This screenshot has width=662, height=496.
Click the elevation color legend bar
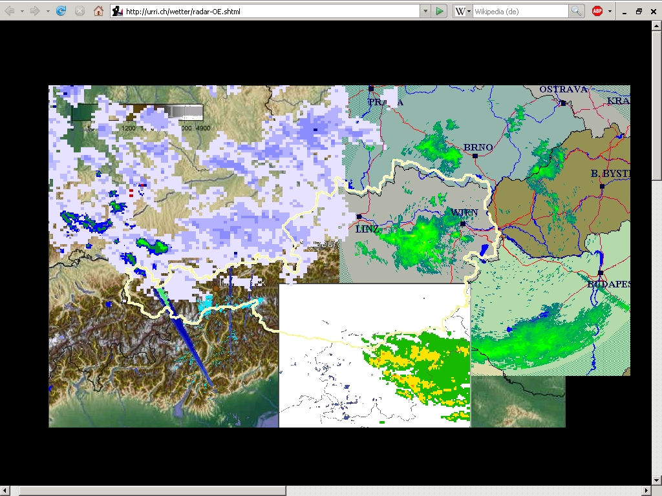point(137,113)
